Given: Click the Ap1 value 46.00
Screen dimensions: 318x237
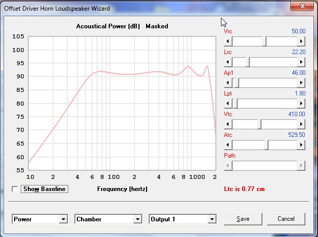Looking at the screenshot, I should 298,73.
